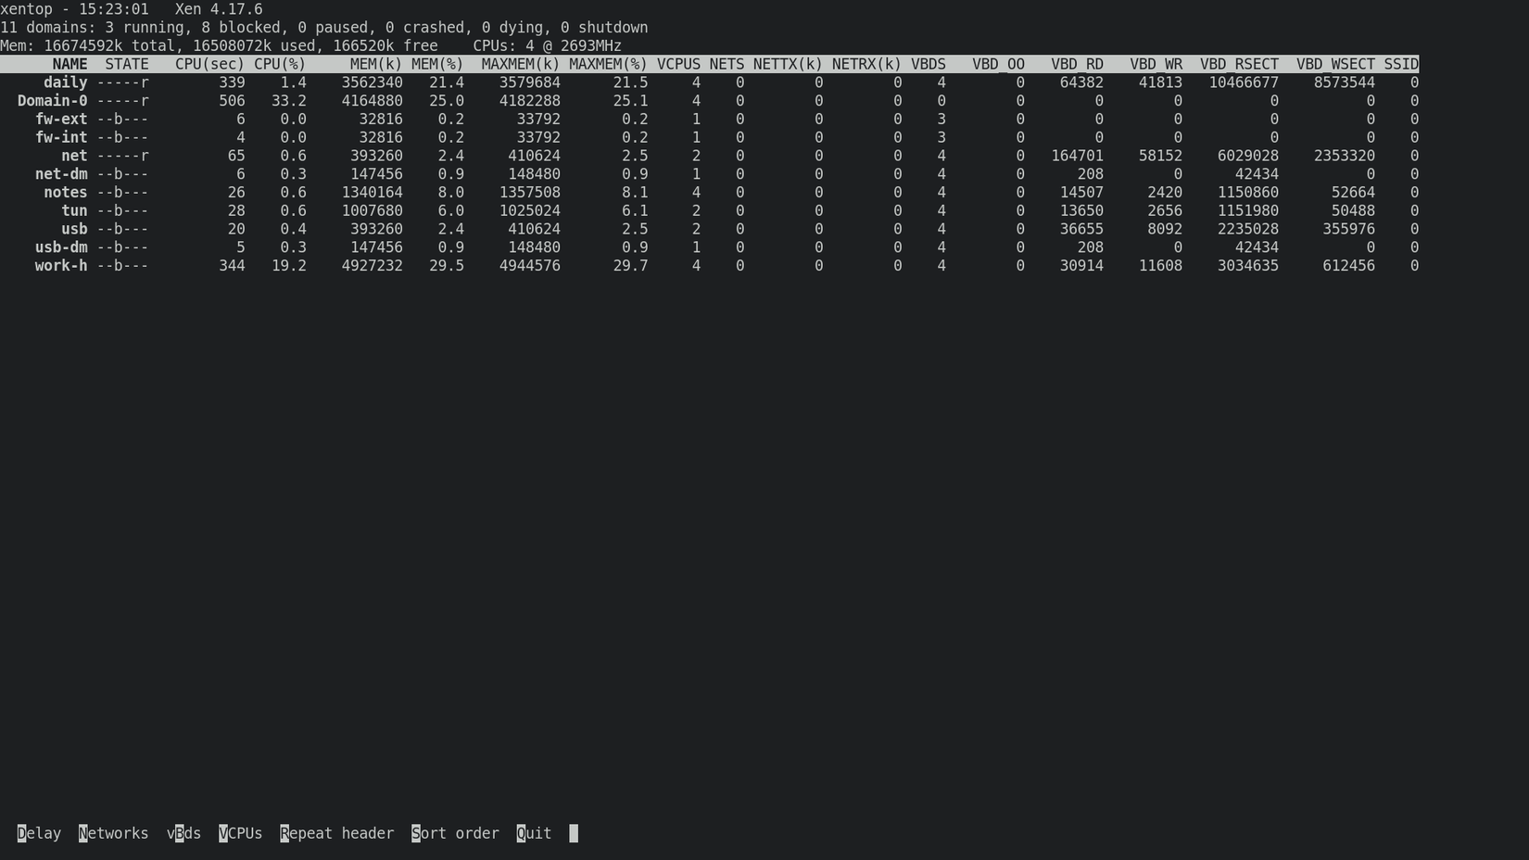Image resolution: width=1529 pixels, height=860 pixels.
Task: Click the VBDS column header
Action: click(929, 64)
